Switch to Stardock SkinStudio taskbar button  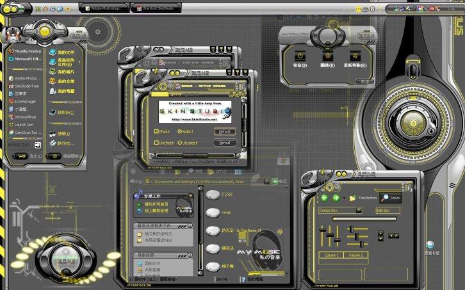point(156,8)
